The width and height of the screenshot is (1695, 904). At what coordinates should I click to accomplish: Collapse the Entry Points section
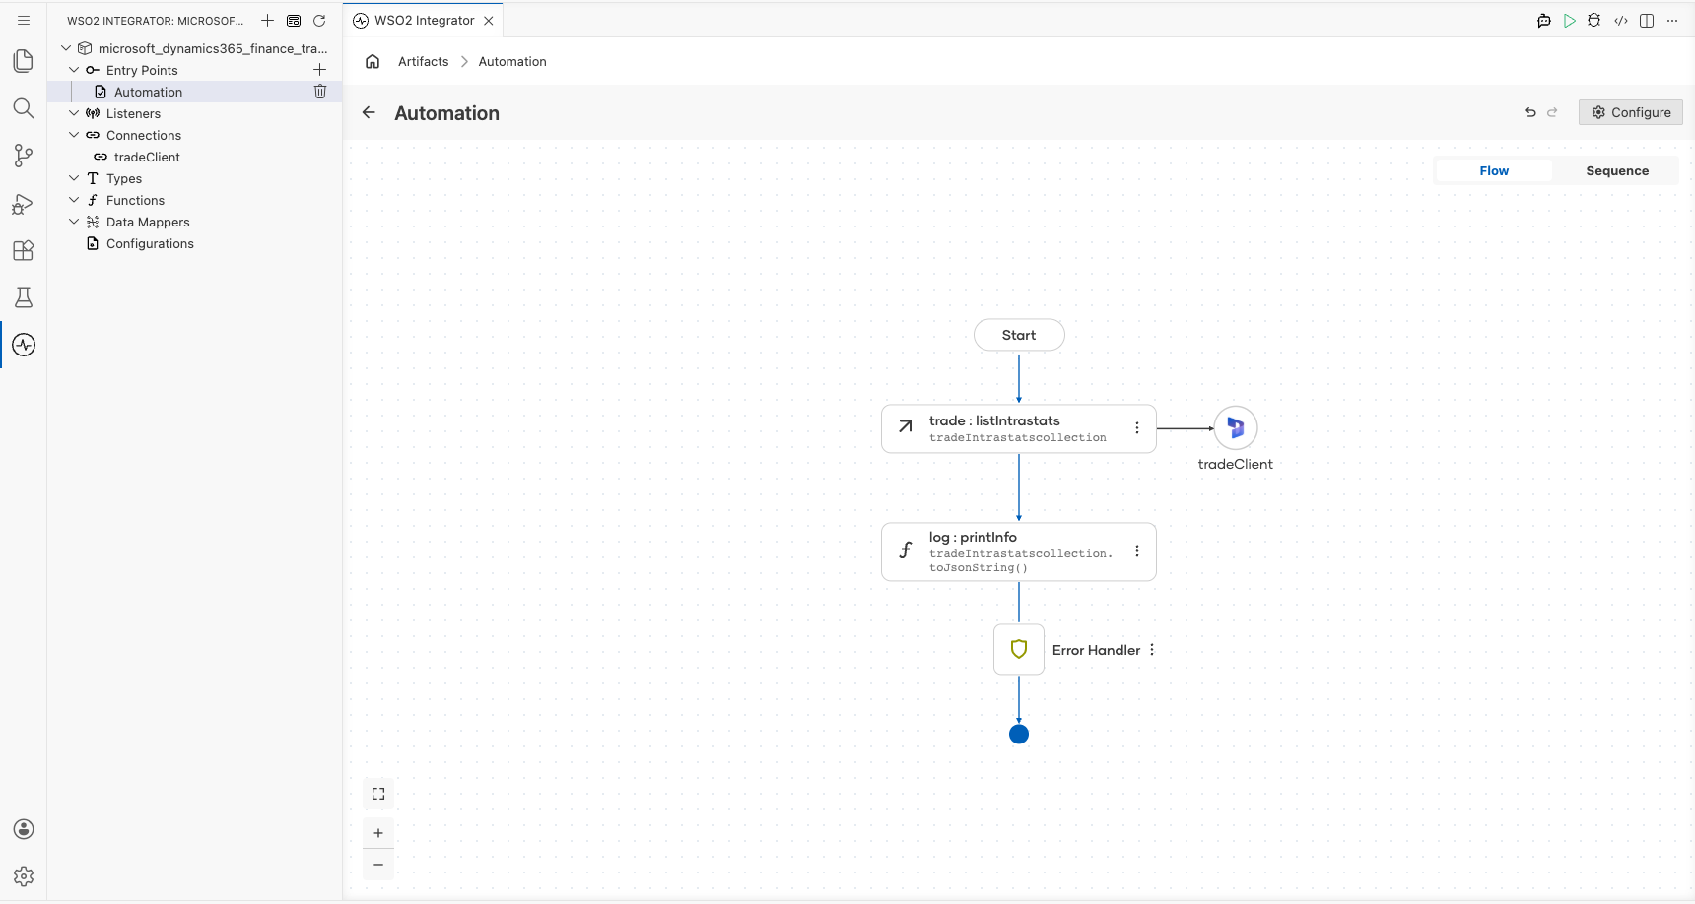74,70
